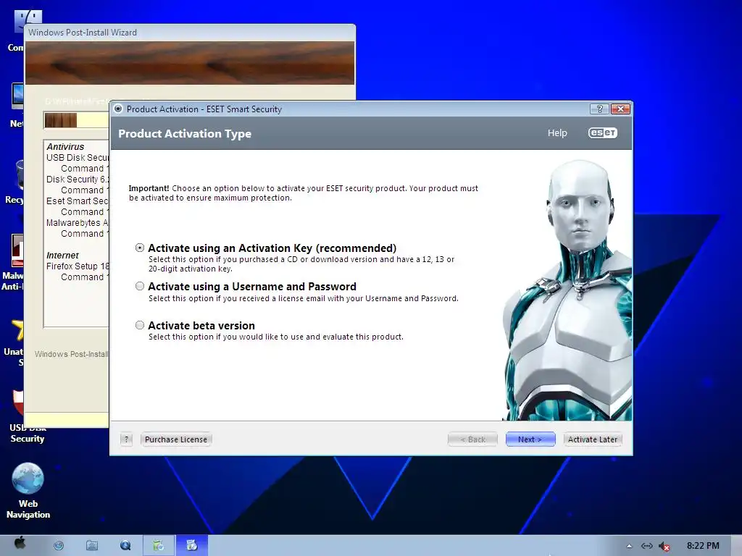Select the Antivirus heading in wizard list
The height and width of the screenshot is (556, 742).
tap(65, 146)
